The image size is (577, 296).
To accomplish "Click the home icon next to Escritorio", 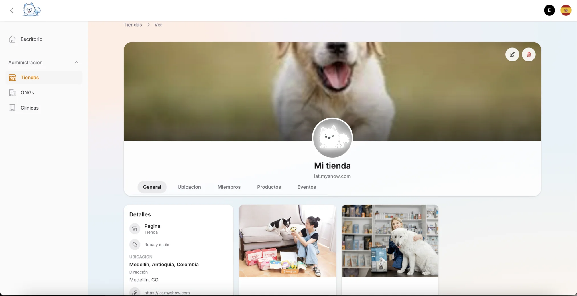I will (x=12, y=39).
